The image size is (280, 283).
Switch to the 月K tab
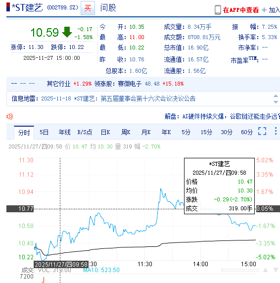click(x=146, y=132)
